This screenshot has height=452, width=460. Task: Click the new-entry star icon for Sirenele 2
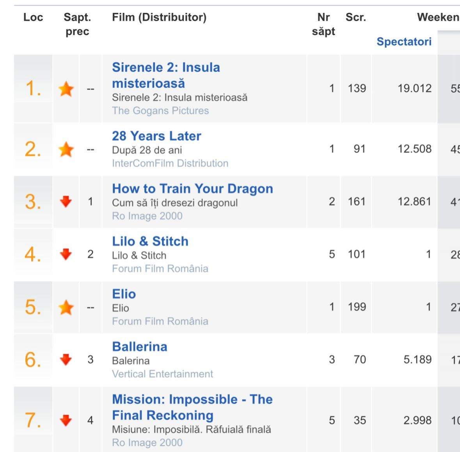click(66, 89)
